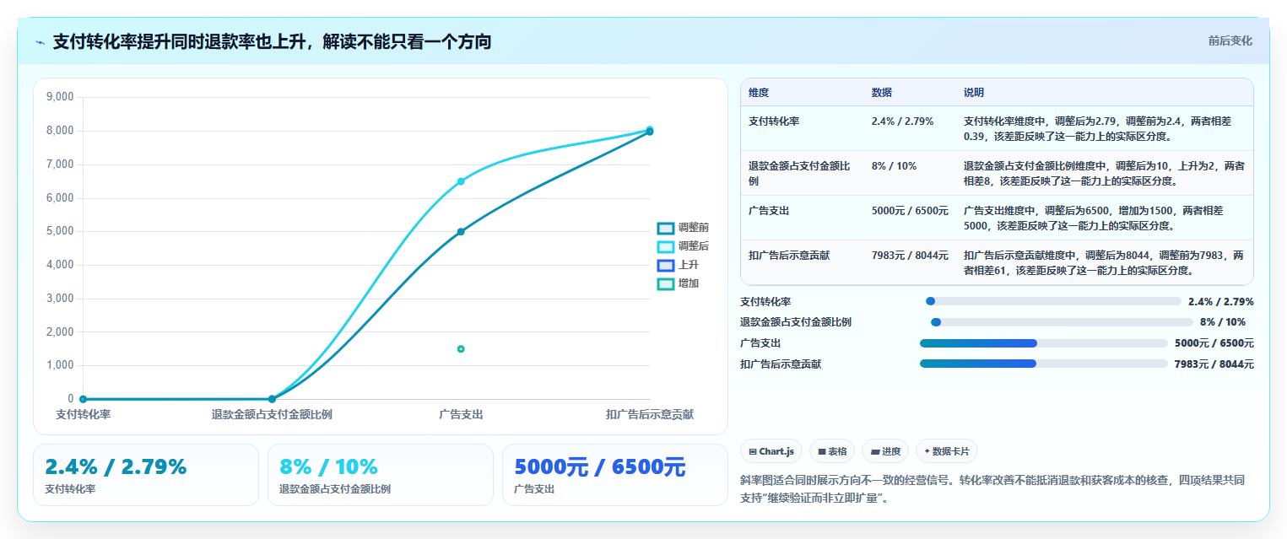Click the table cell 5000元 / 6500元
The height and width of the screenshot is (539, 1287).
coord(910,210)
